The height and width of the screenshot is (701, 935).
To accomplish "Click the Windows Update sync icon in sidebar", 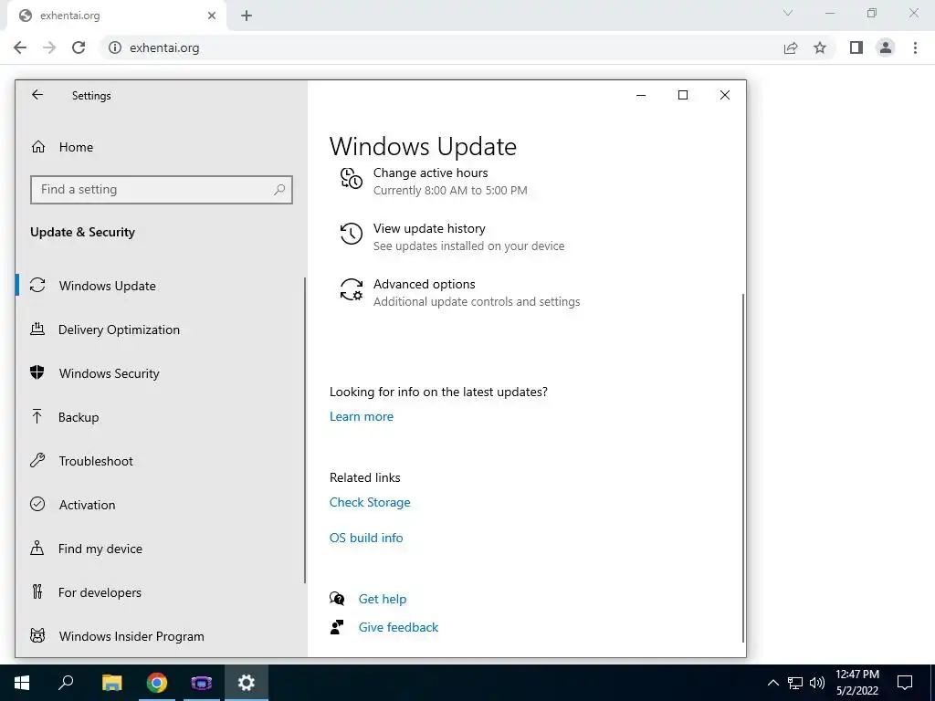I will click(x=37, y=285).
